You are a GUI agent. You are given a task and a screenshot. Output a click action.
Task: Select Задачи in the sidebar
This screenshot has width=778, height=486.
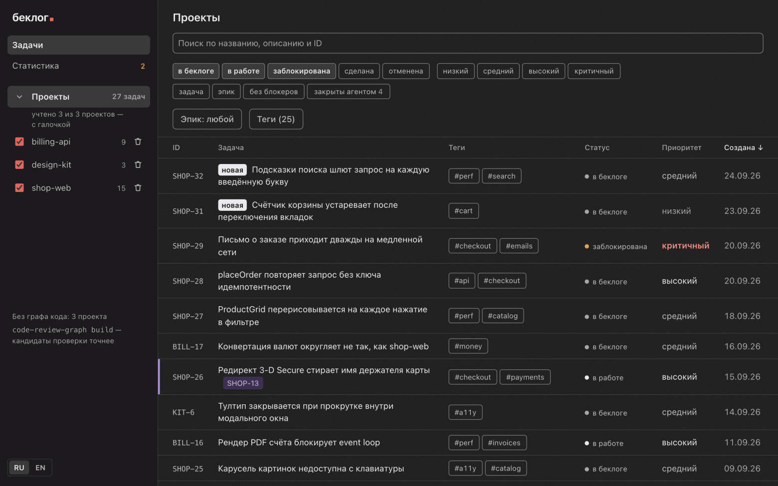(78, 45)
